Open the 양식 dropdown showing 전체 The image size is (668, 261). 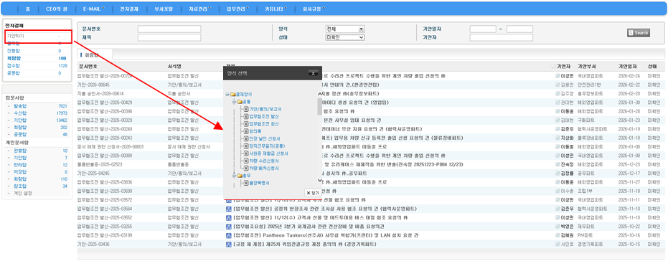(346, 29)
